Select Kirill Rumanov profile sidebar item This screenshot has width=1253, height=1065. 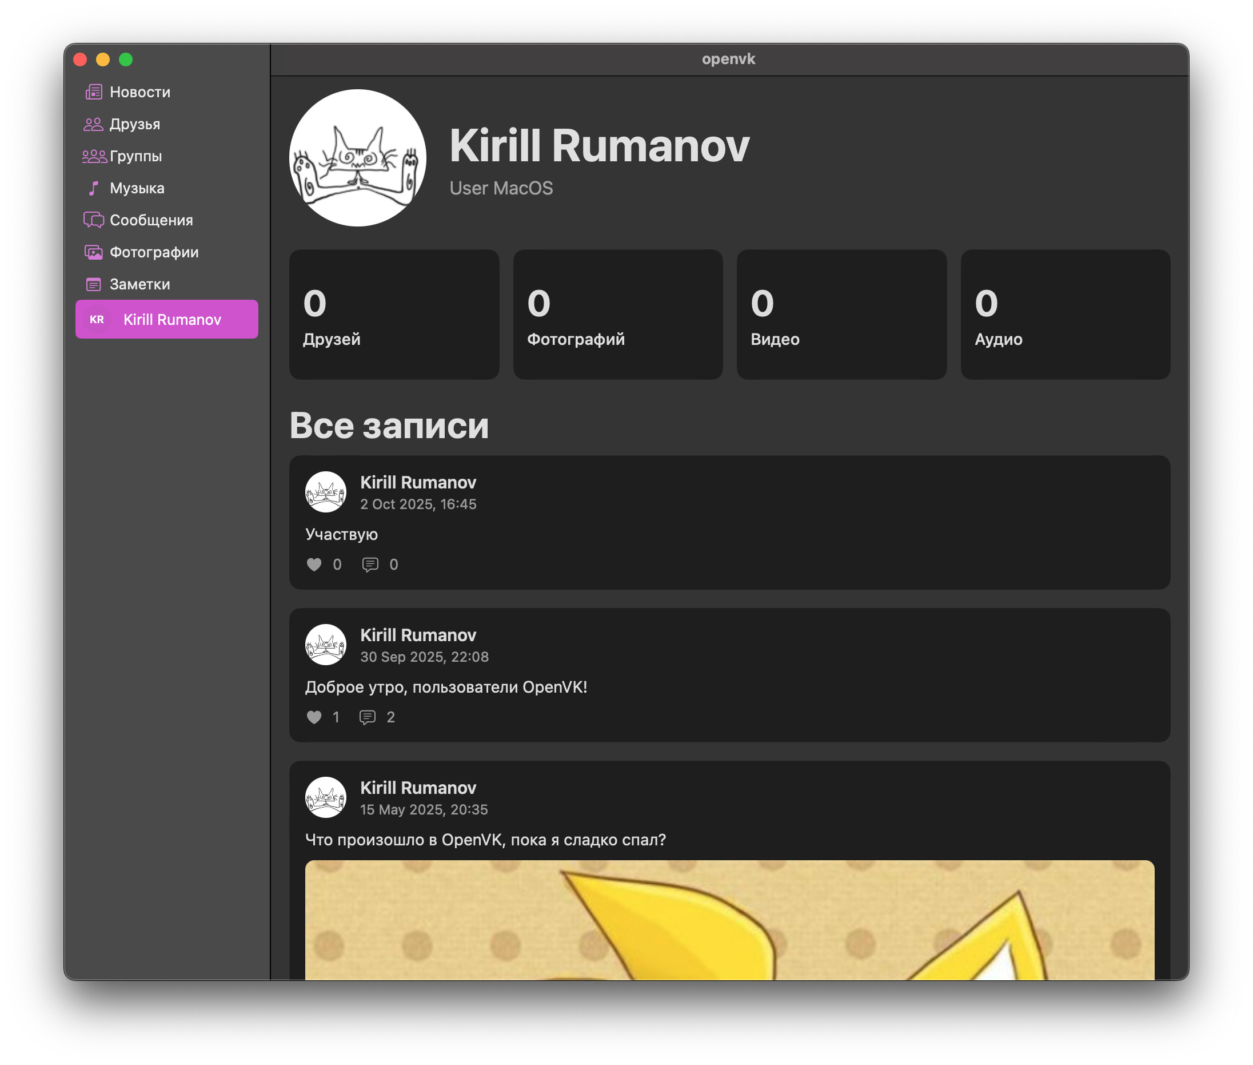(x=166, y=319)
